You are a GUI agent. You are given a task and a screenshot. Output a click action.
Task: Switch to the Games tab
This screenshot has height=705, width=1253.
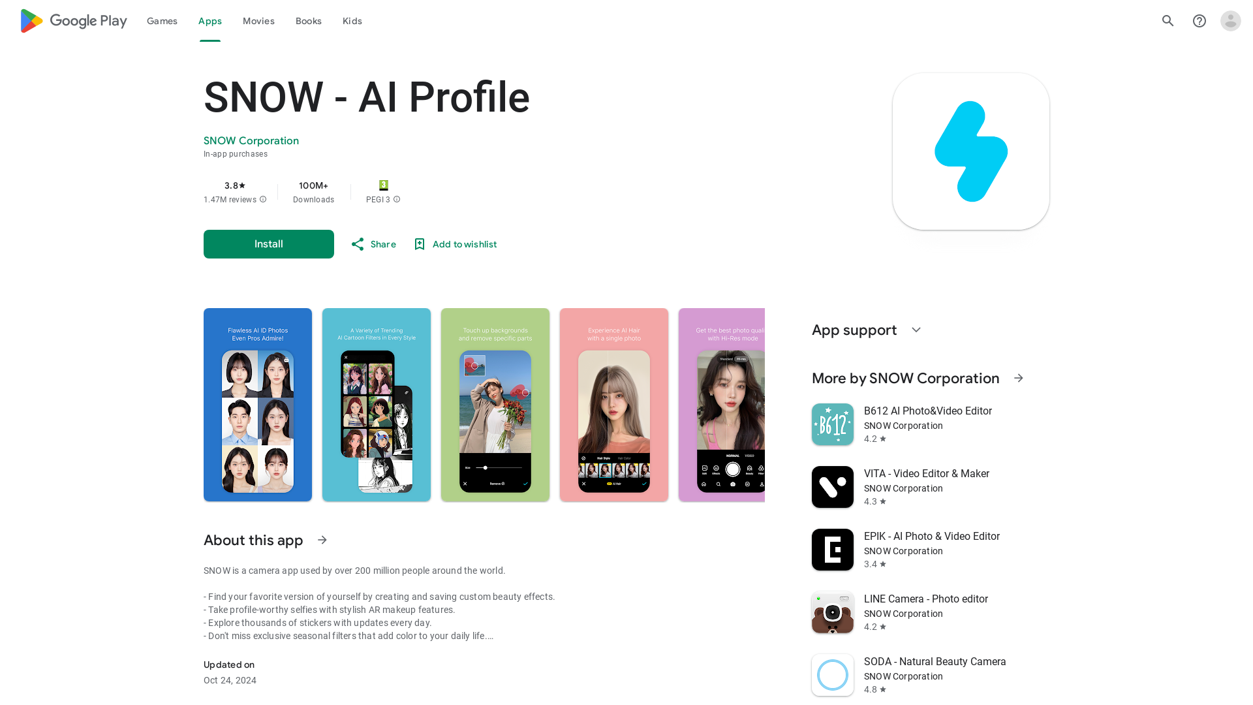pyautogui.click(x=162, y=21)
